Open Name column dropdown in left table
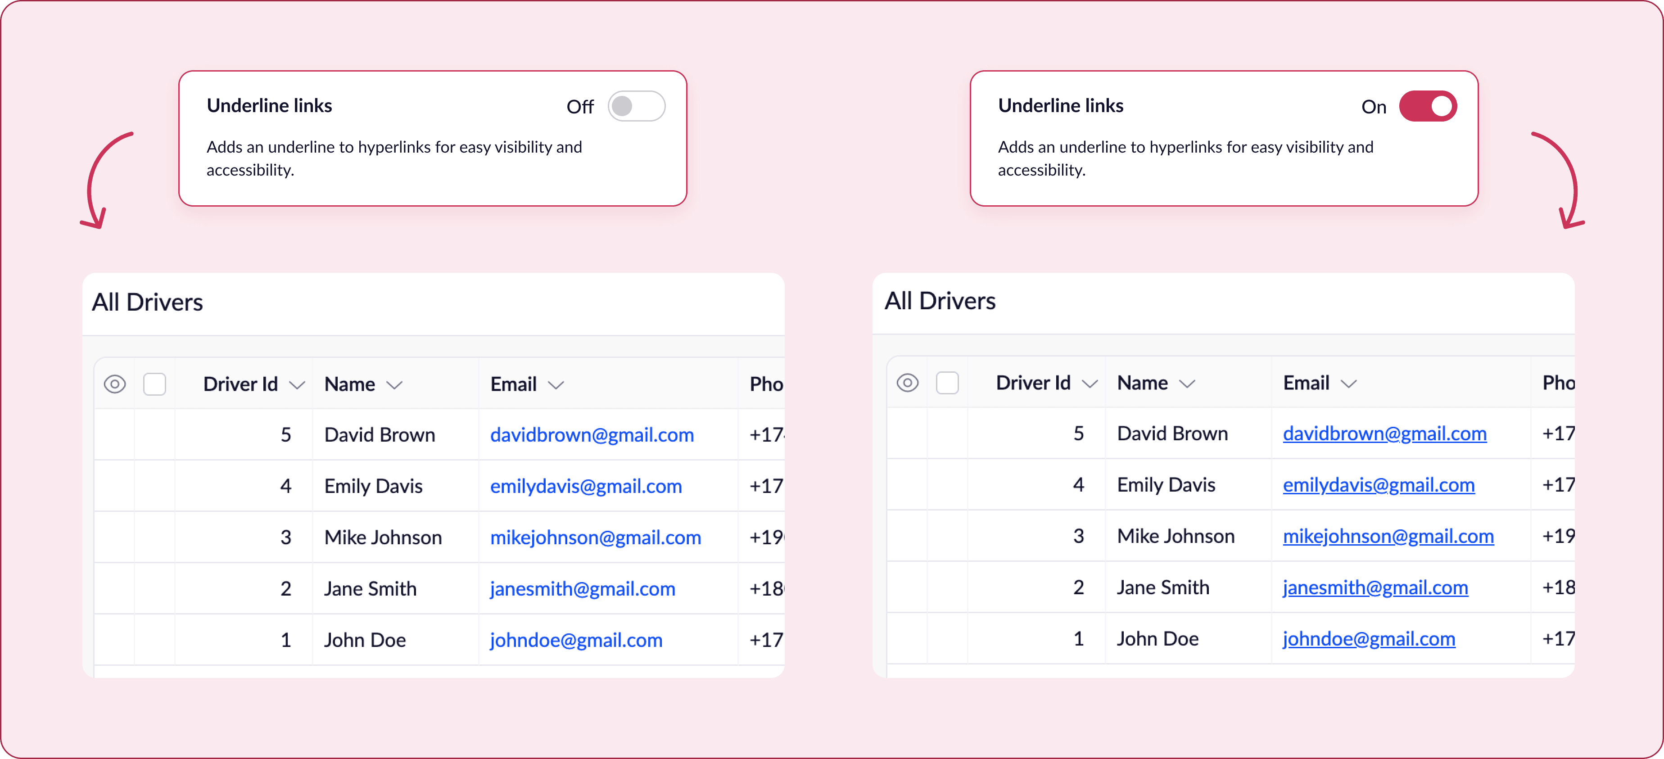This screenshot has height=759, width=1664. pos(394,386)
